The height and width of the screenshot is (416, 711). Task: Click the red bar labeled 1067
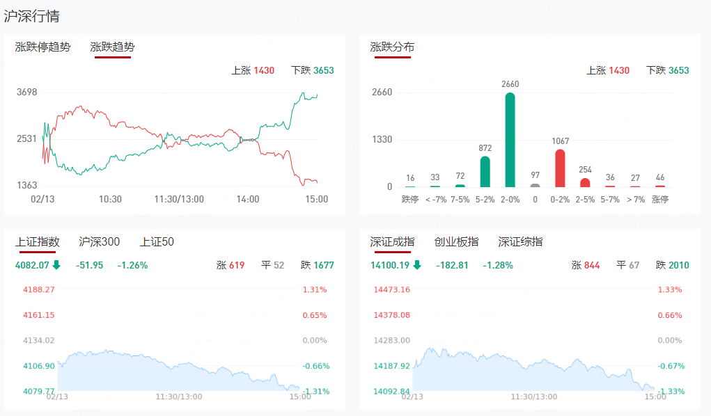click(560, 168)
